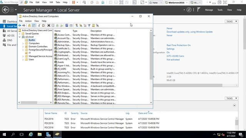Select the Backup Operators group row
The width and height of the screenshot is (246, 138).
(x=85, y=45)
